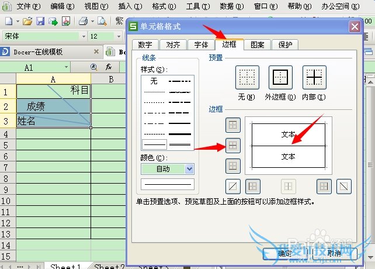375x269 pixels.
Task: Select the 边框 tab
Action: pyautogui.click(x=230, y=44)
